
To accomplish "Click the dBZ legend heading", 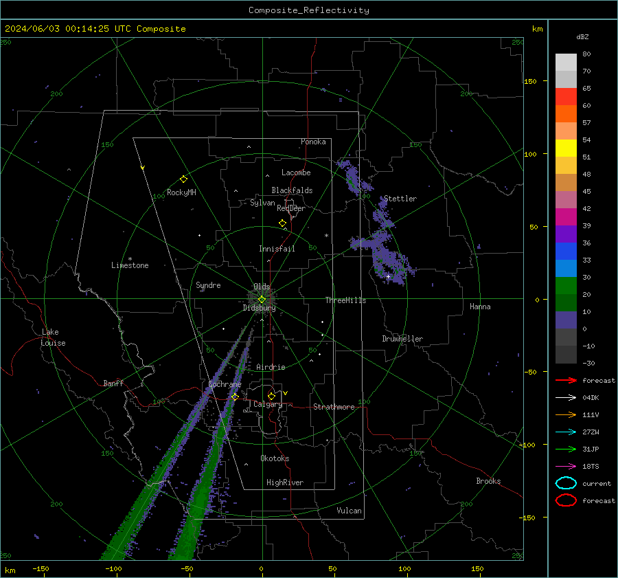I will point(582,36).
